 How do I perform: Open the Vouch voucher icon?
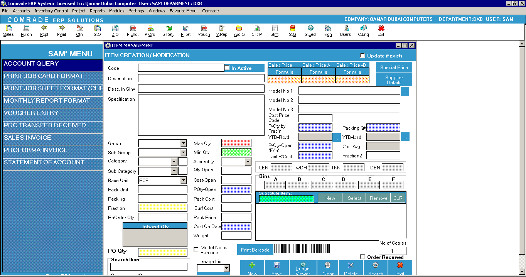click(204, 31)
